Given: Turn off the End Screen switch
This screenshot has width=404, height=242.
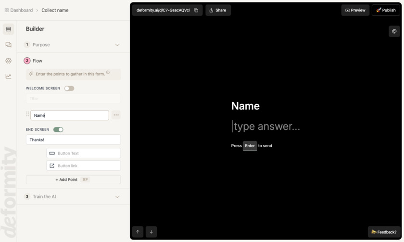Looking at the screenshot, I should [x=58, y=129].
